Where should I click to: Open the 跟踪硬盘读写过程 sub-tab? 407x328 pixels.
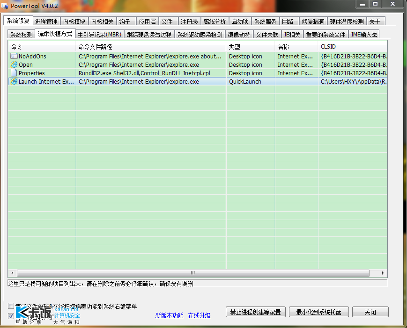coord(149,35)
